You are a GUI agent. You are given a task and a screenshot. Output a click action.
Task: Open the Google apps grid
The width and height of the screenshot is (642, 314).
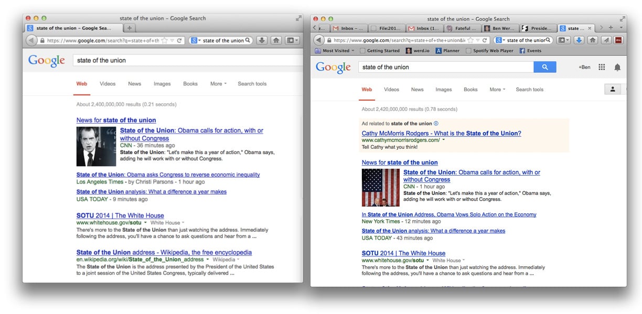602,67
